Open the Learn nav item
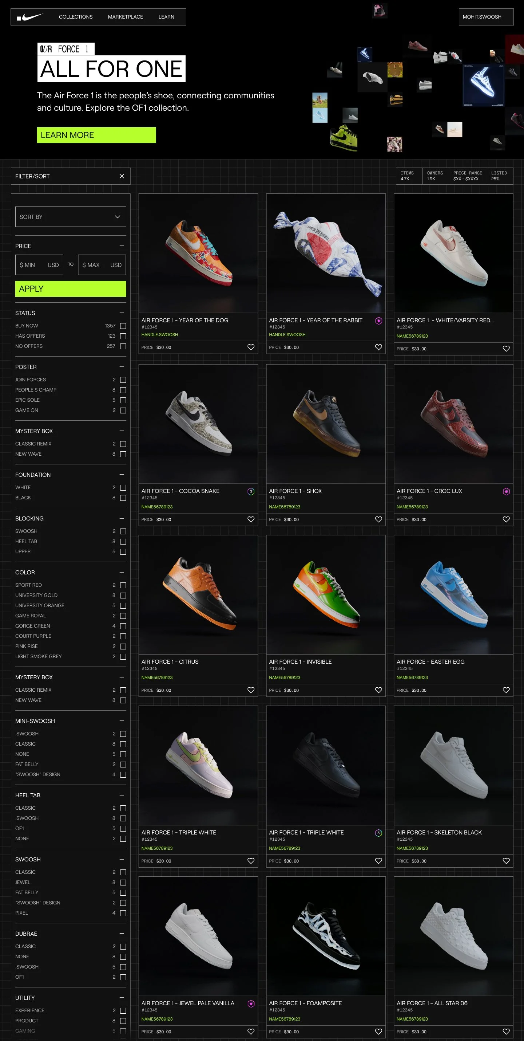Screen dimensions: 524x1041 click(x=166, y=17)
